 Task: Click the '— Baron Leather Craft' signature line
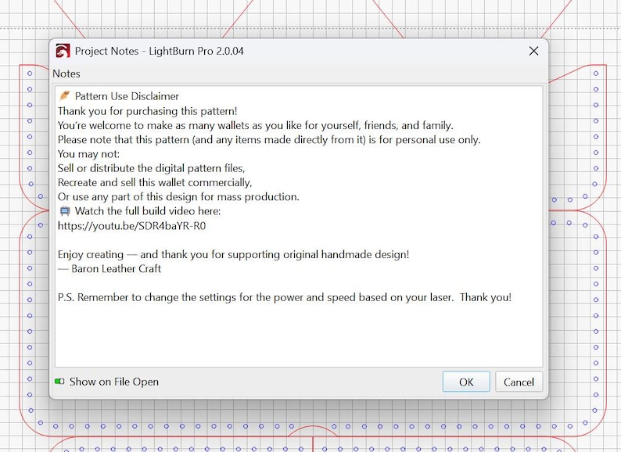109,269
